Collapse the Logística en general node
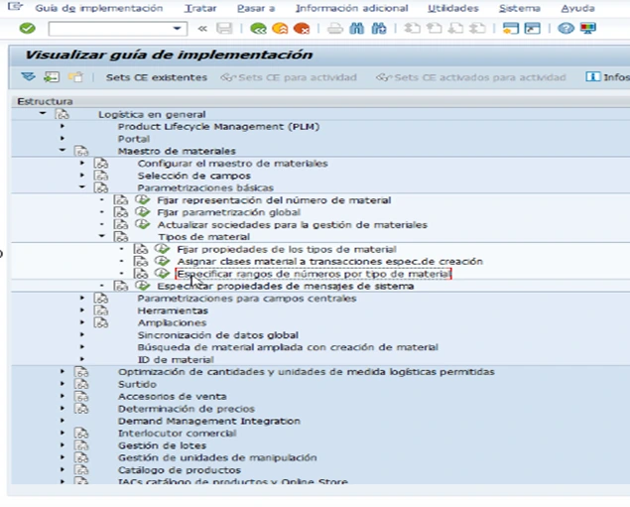The image size is (630, 507). (x=43, y=114)
